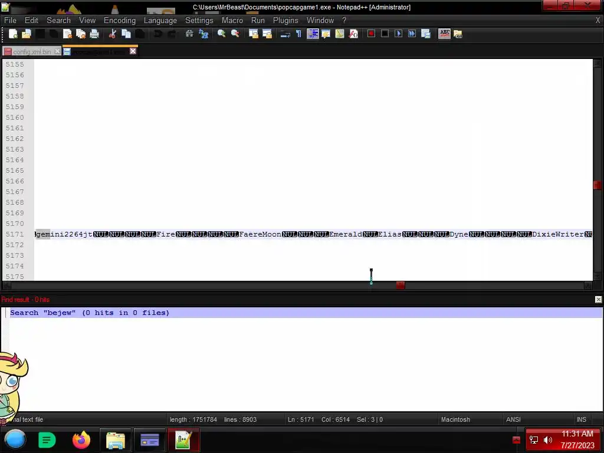Screen dimensions: 604x453
Task: Toggle synchronize vertical scrolling icon
Action: pyautogui.click(x=254, y=34)
